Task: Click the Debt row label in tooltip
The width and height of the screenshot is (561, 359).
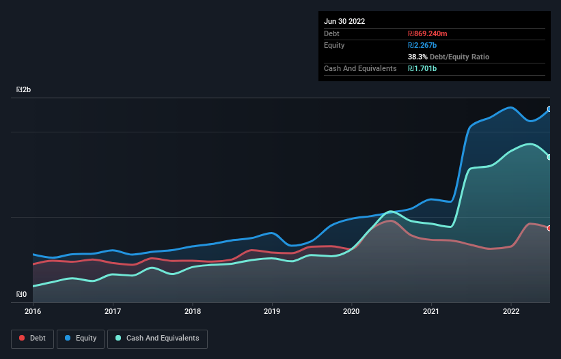Action: (x=331, y=33)
